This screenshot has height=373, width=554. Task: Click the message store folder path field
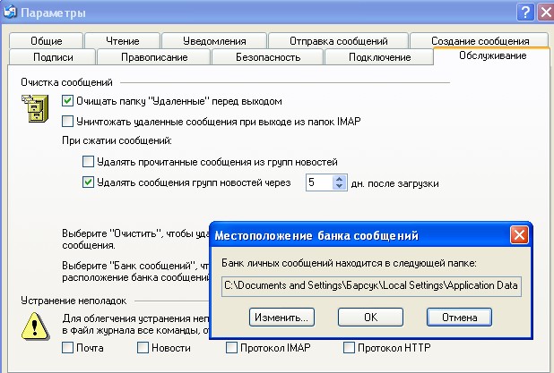click(371, 286)
